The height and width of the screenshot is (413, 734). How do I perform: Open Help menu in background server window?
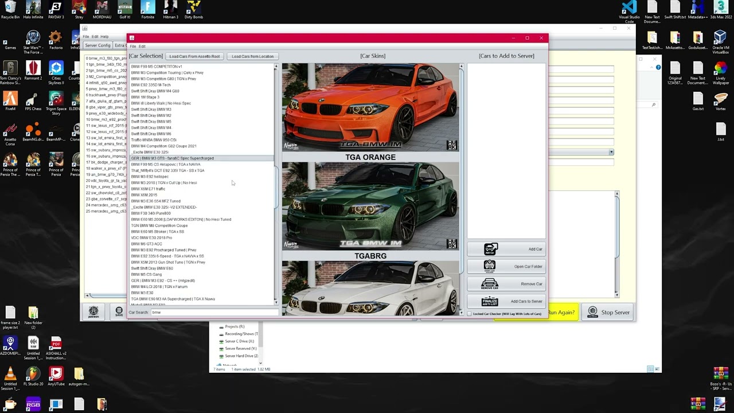tap(104, 37)
